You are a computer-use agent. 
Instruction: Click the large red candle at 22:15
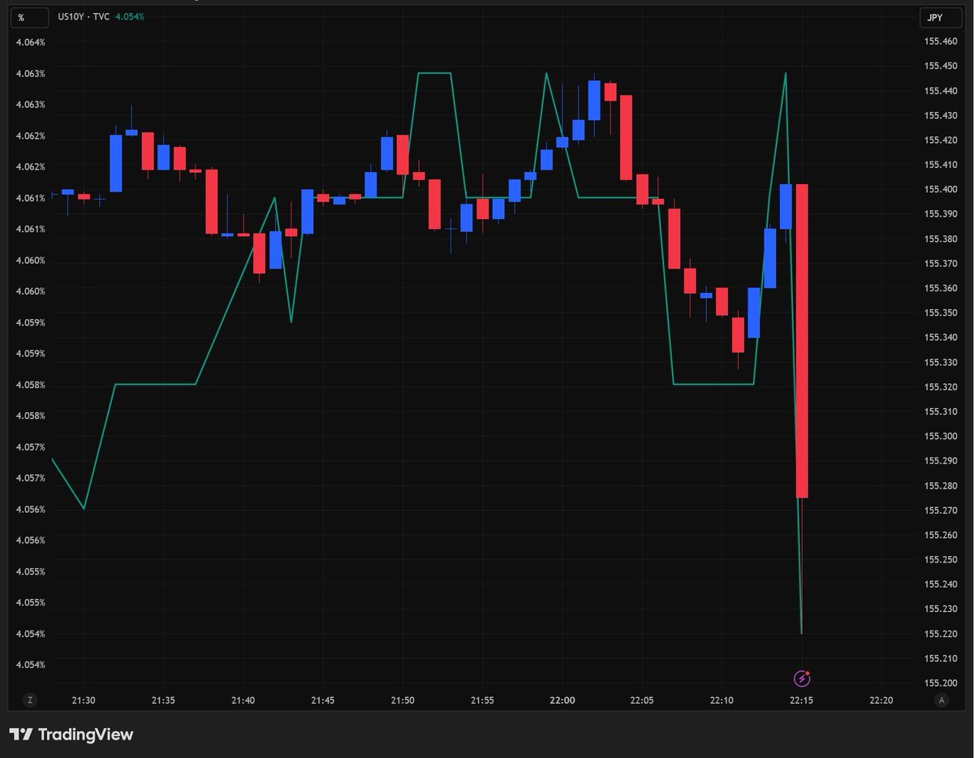click(x=802, y=341)
